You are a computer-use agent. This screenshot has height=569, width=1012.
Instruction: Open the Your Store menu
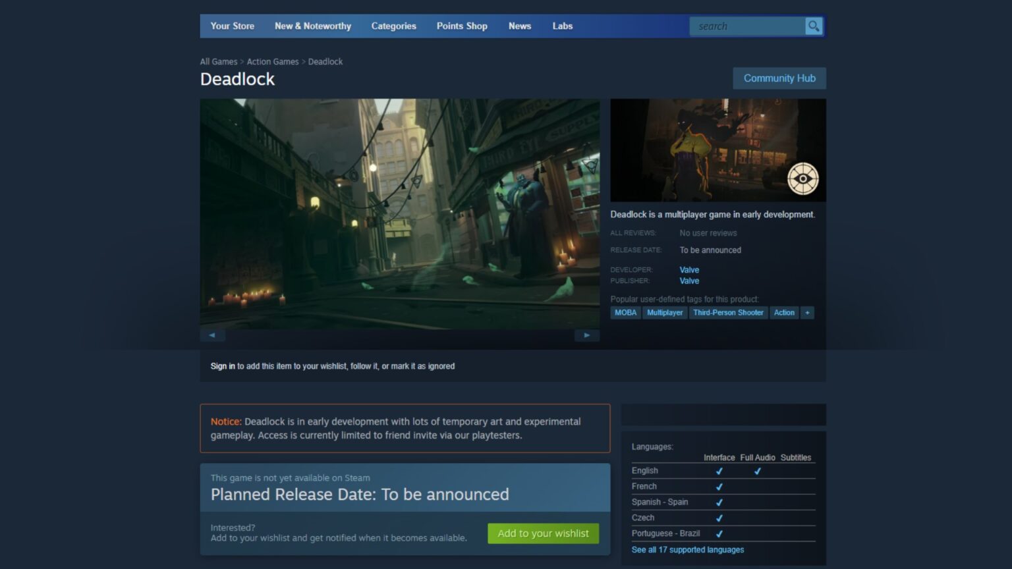[x=232, y=26]
